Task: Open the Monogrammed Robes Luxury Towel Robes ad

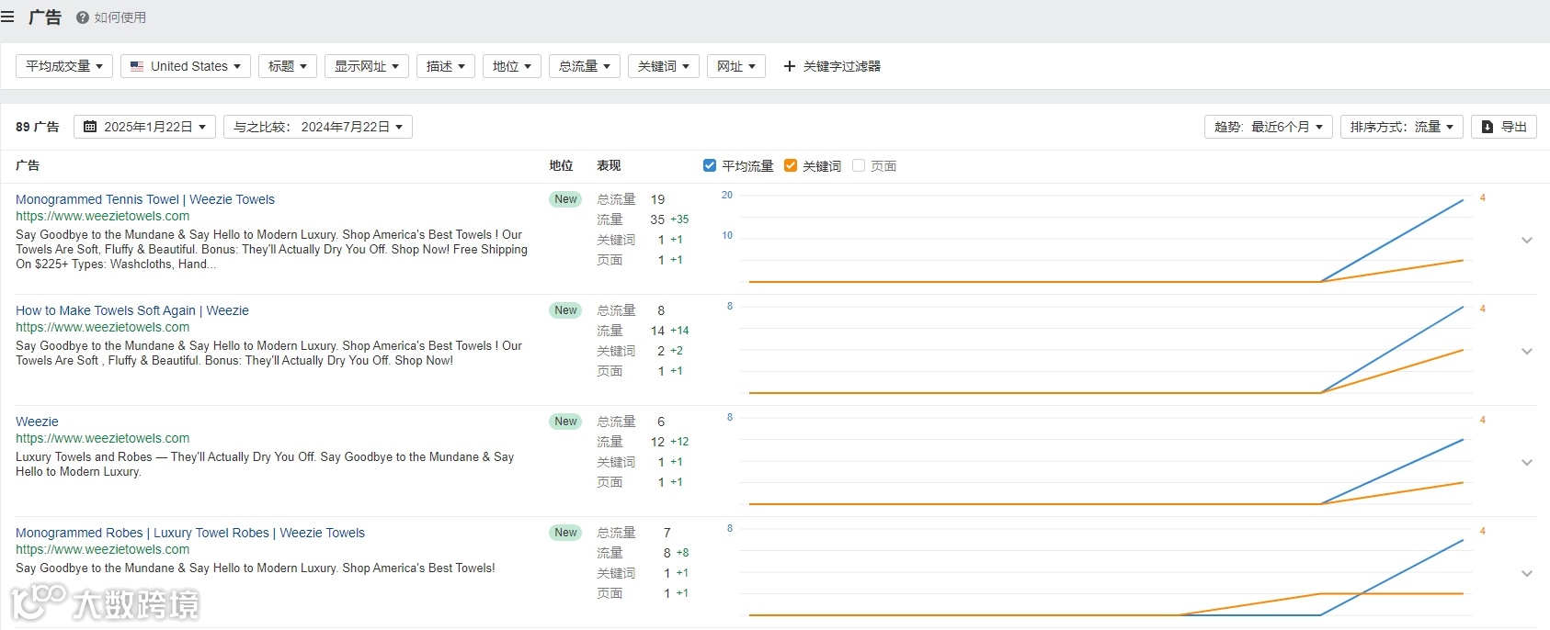Action: point(190,533)
